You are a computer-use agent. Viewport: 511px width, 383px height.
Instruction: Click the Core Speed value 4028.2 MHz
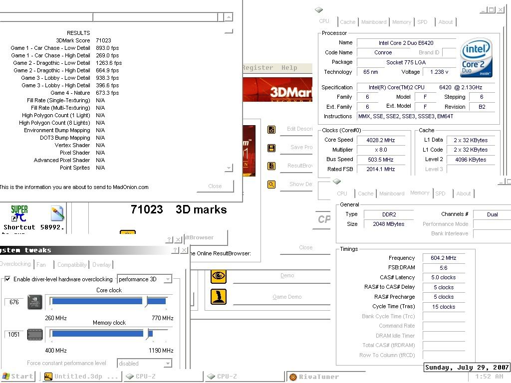(x=381, y=140)
